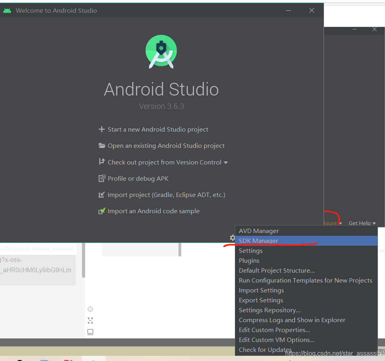The width and height of the screenshot is (385, 361).
Task: Open Settings from Configure menu
Action: tap(306, 250)
